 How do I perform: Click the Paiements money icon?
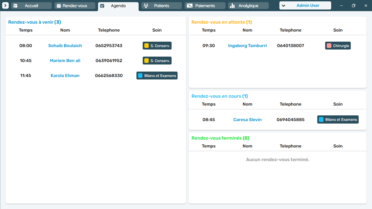(190, 6)
